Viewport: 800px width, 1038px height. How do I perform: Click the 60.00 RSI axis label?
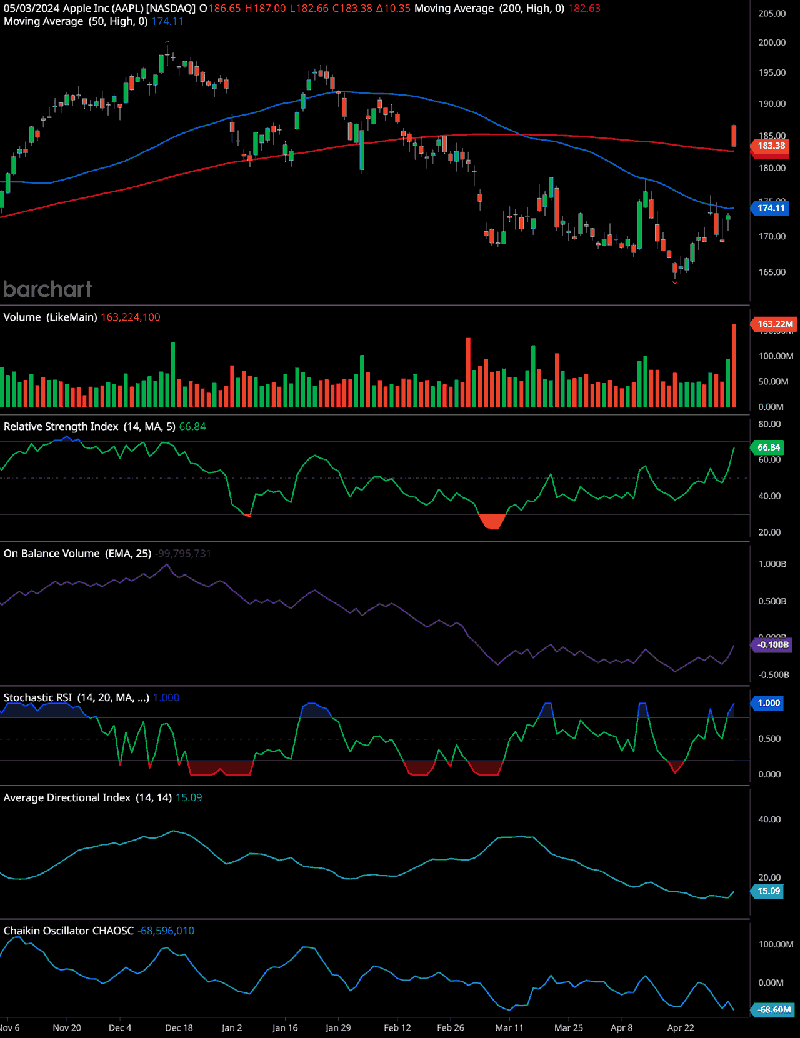pyautogui.click(x=769, y=460)
